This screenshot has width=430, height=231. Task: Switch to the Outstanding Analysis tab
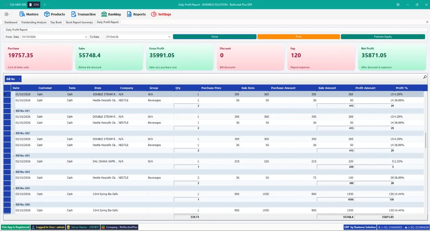point(34,23)
